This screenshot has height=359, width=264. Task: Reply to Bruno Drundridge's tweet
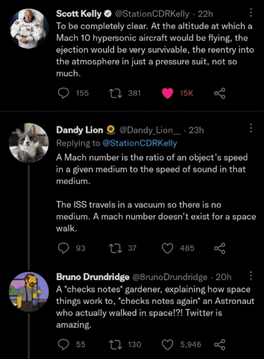click(64, 344)
